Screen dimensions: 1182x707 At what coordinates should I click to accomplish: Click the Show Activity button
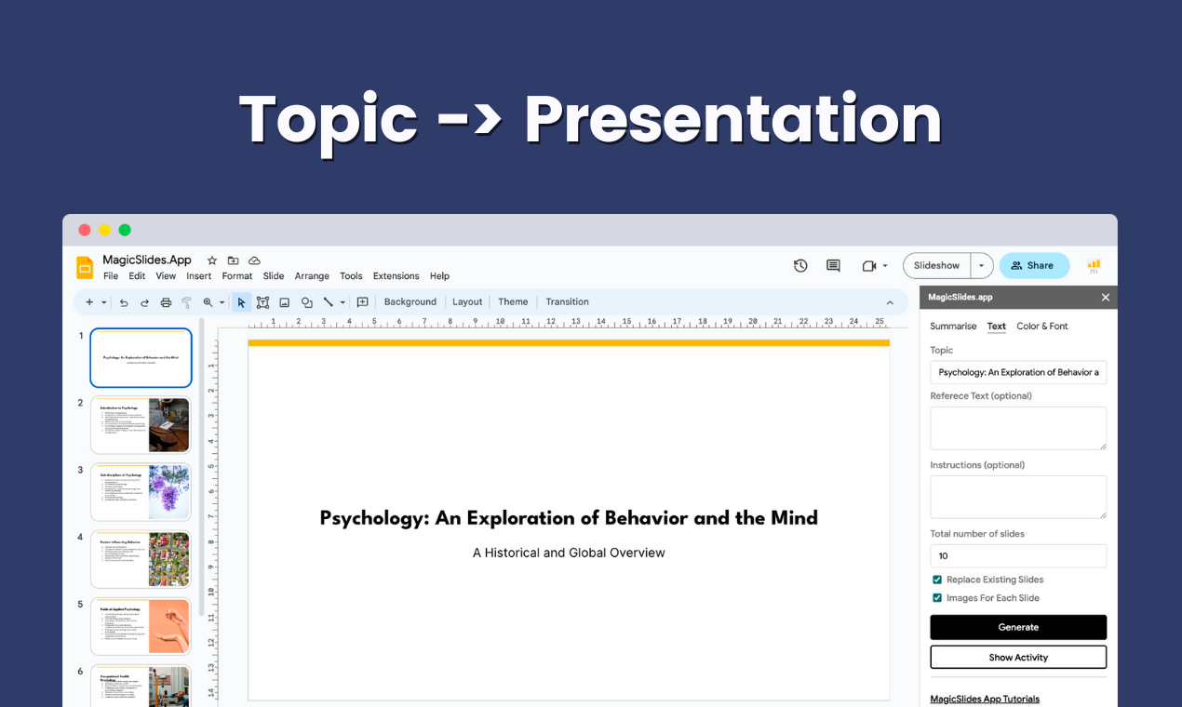click(1018, 657)
